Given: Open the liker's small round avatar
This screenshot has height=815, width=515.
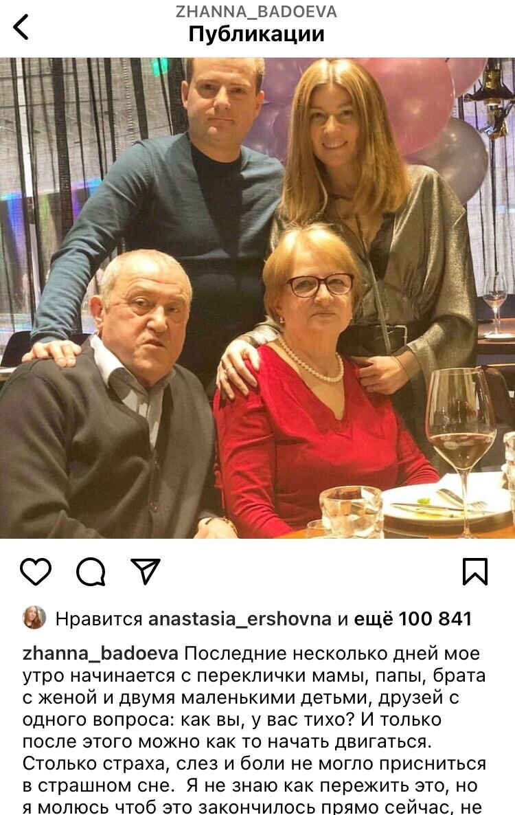Looking at the screenshot, I should click(34, 618).
